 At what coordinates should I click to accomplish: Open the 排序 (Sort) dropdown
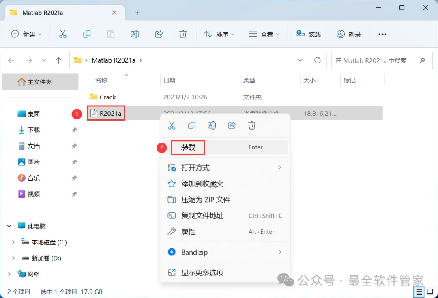(x=219, y=34)
